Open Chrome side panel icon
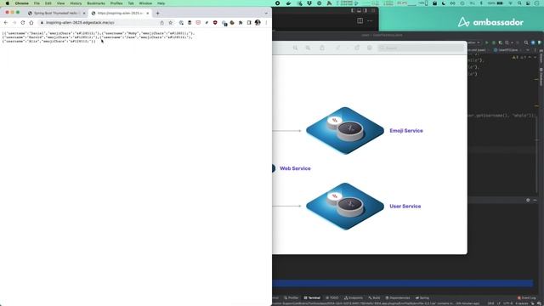 pos(249,23)
